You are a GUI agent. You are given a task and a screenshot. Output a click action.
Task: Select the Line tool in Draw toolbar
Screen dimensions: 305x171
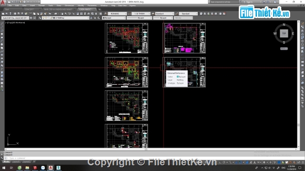[x=2, y=23]
